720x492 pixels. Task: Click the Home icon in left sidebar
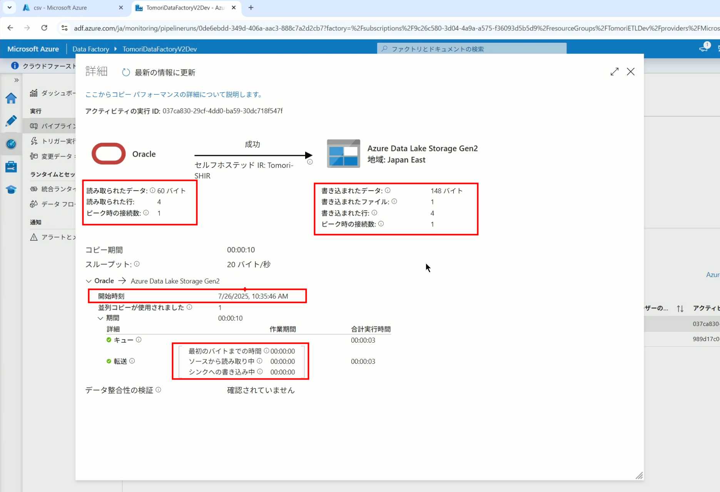coord(11,99)
